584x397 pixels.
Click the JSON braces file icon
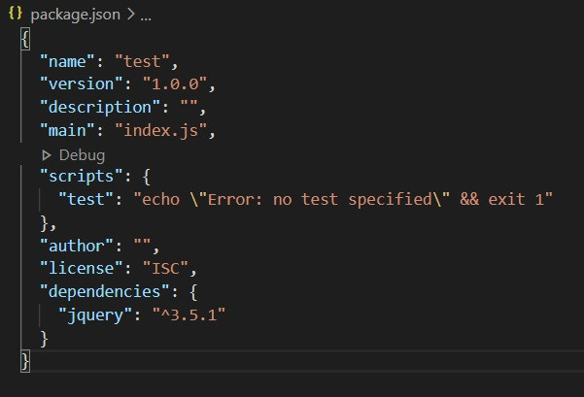click(16, 14)
